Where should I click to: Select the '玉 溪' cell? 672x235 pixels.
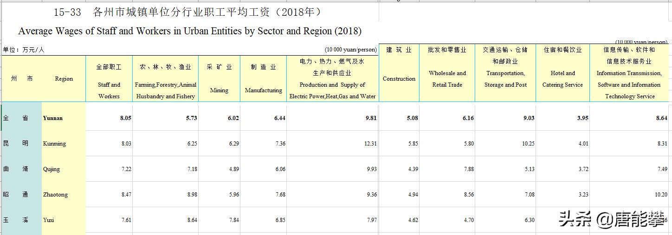pos(15,220)
